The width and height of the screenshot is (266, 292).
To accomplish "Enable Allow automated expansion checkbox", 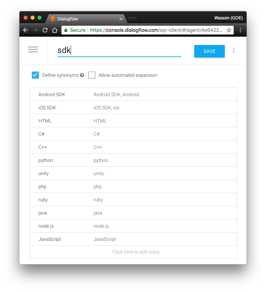I will [92, 75].
